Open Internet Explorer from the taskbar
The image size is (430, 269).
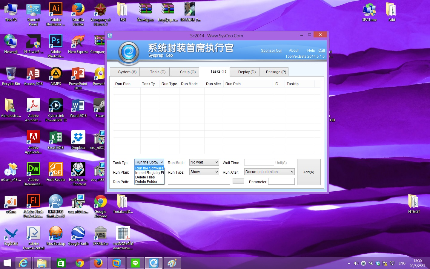pos(23,263)
